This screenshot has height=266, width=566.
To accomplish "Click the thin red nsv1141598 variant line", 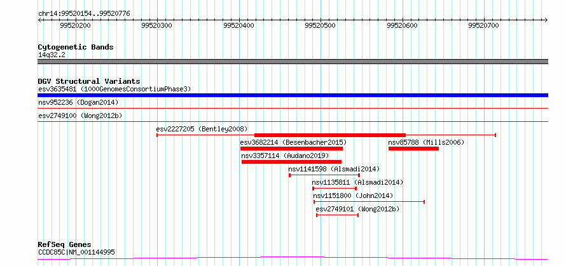I will (x=324, y=175).
